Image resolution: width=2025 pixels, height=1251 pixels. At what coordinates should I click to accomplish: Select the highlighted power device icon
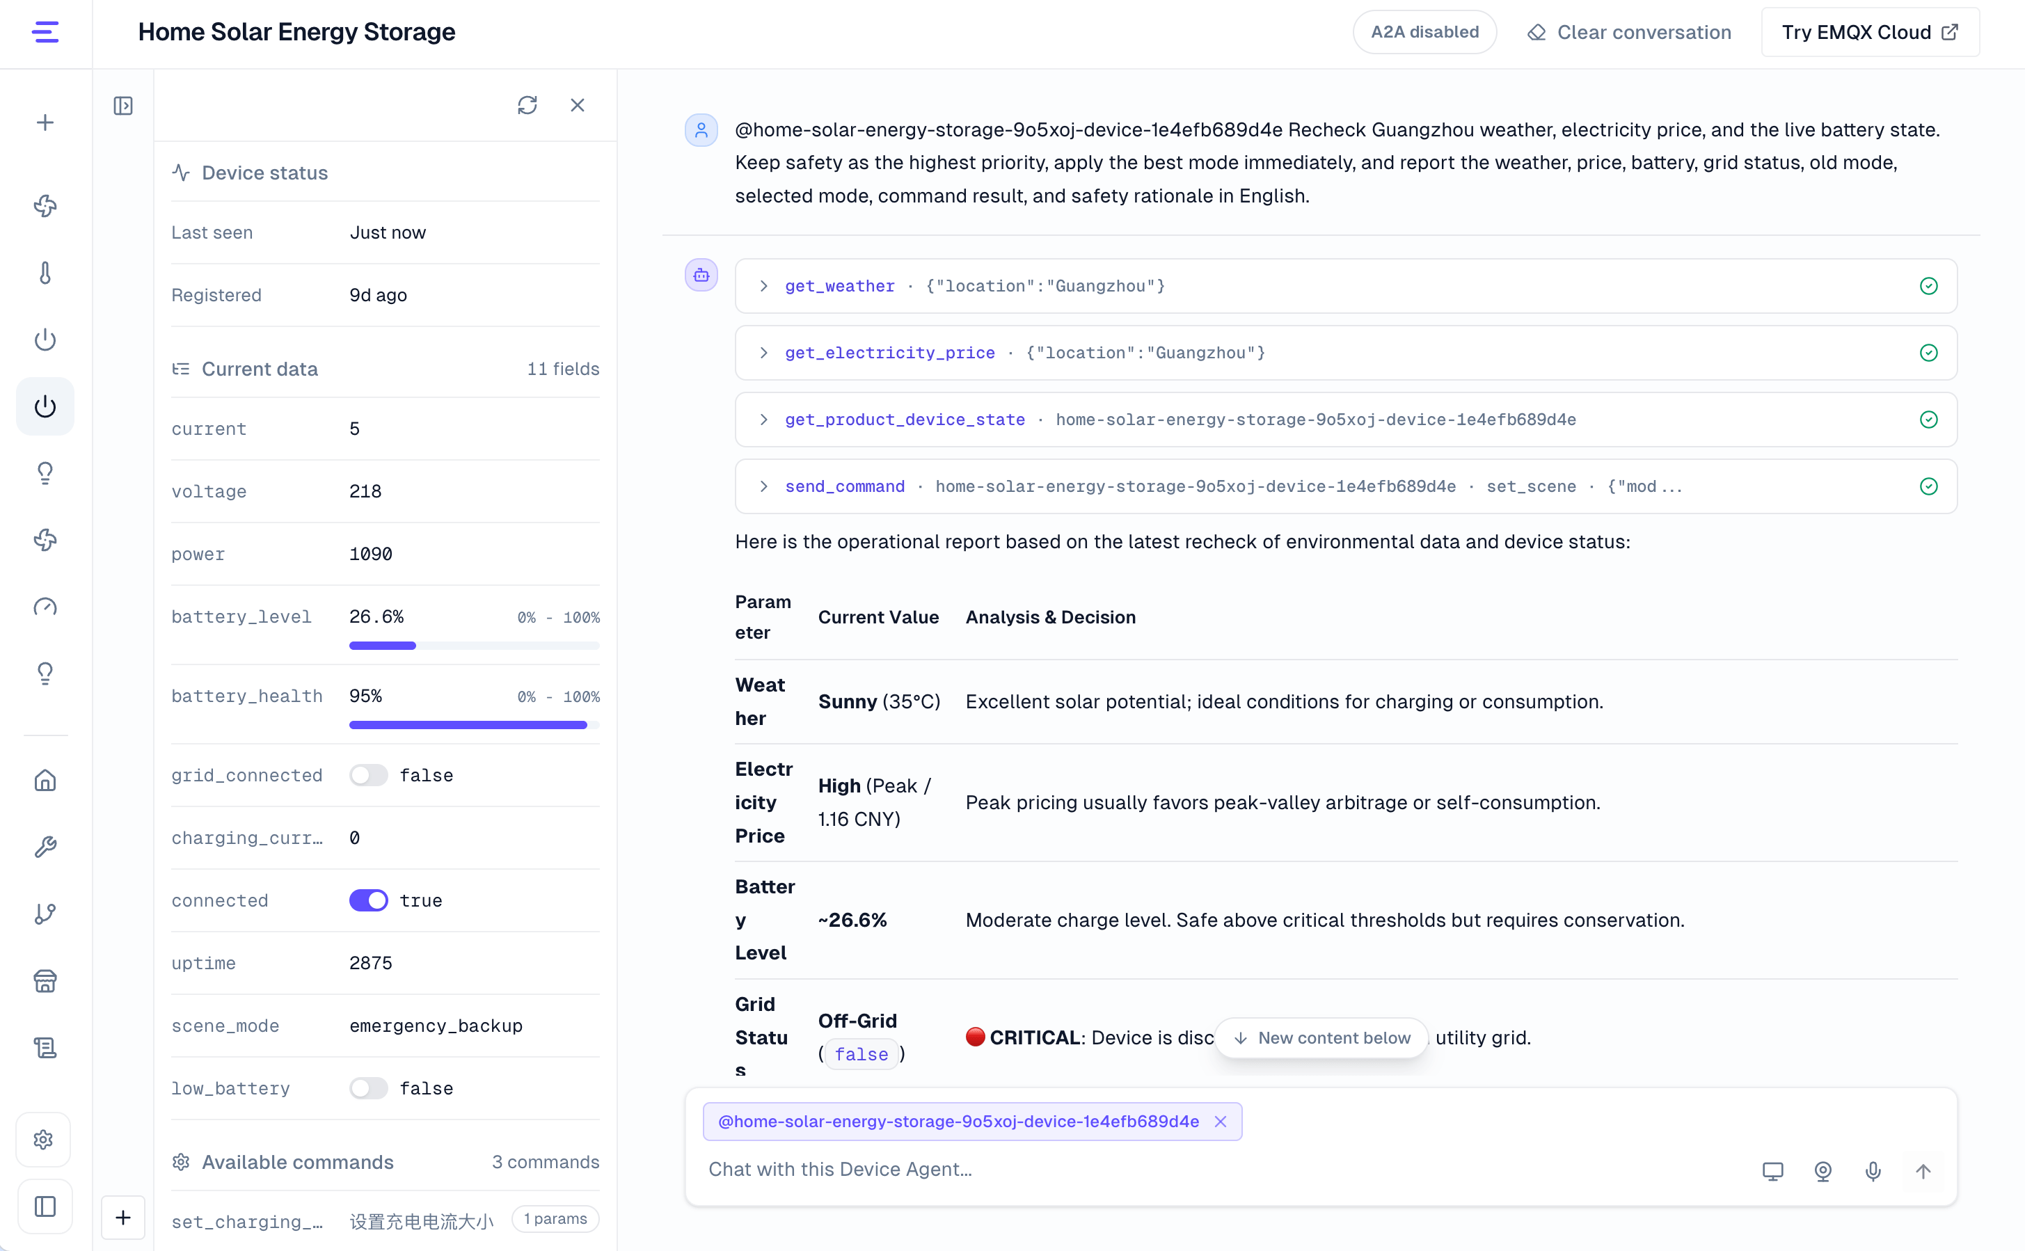click(45, 406)
